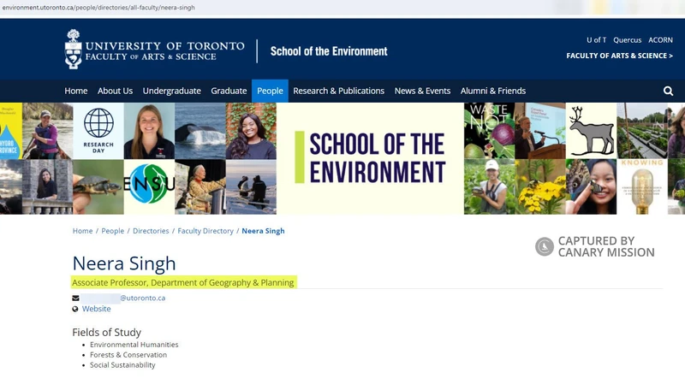Image resolution: width=685 pixels, height=378 pixels.
Task: Select the highlighted People tab
Action: [270, 91]
